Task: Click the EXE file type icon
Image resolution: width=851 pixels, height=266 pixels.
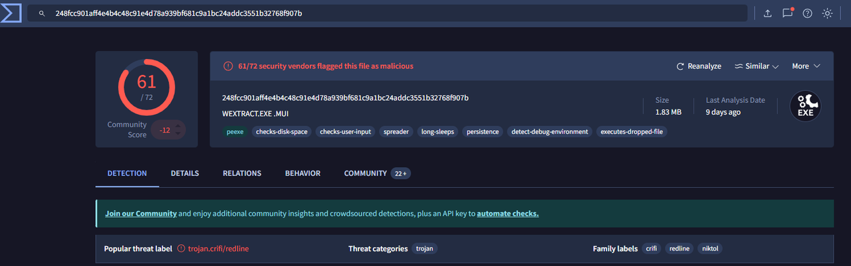Action: pyautogui.click(x=805, y=105)
